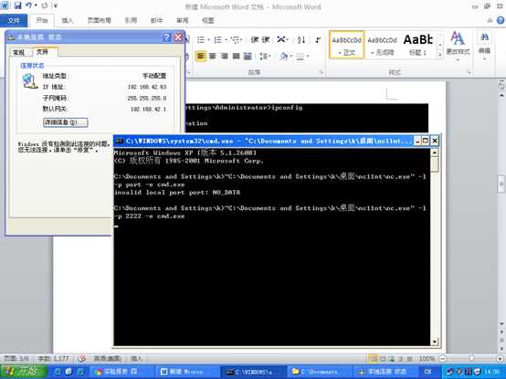Select center alignment in Word ribbon
Image resolution: width=506 pixels, height=379 pixels.
point(213,57)
